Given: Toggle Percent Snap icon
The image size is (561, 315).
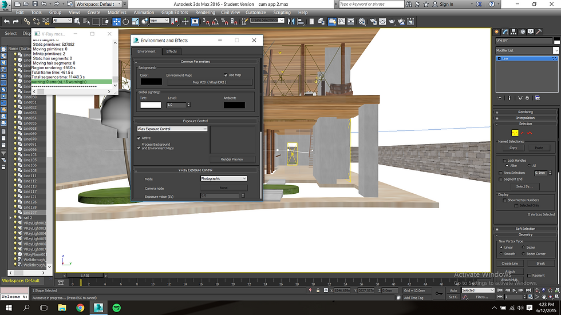Looking at the screenshot, I should [x=224, y=21].
